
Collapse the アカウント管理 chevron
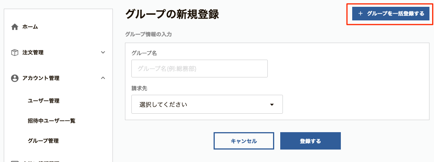[x=103, y=78]
